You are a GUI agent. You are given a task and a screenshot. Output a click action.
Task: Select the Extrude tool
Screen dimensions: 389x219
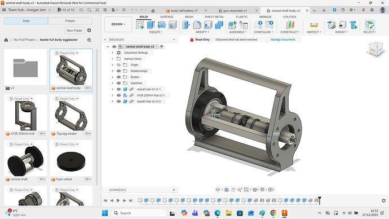pos(151,25)
